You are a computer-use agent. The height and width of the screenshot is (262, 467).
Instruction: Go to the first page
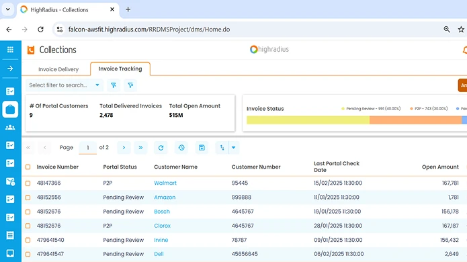pos(28,147)
